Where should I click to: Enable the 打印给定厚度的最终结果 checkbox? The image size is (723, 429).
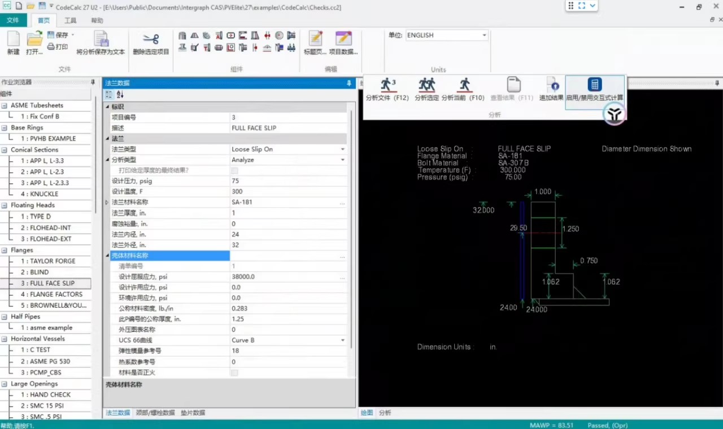click(x=234, y=170)
